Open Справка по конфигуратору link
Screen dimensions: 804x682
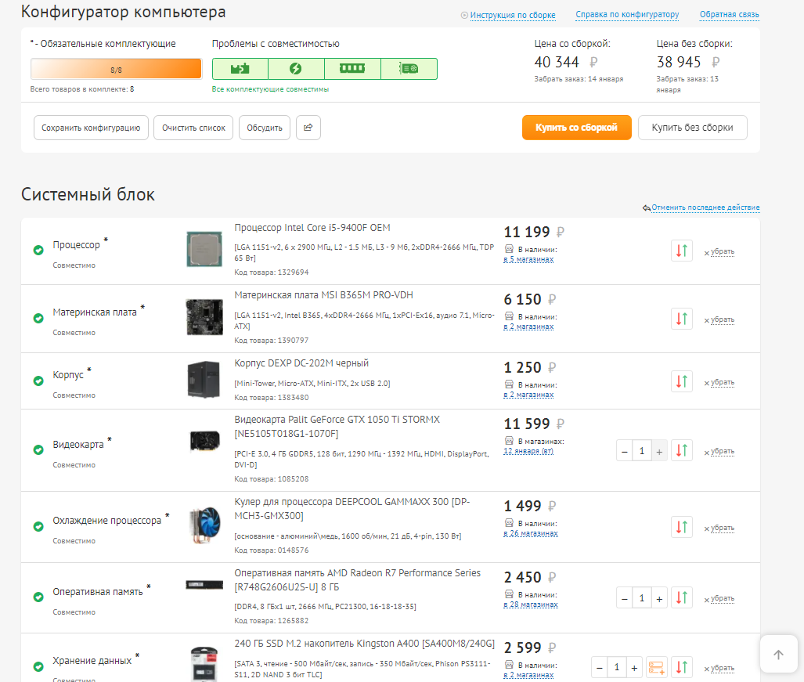point(627,14)
